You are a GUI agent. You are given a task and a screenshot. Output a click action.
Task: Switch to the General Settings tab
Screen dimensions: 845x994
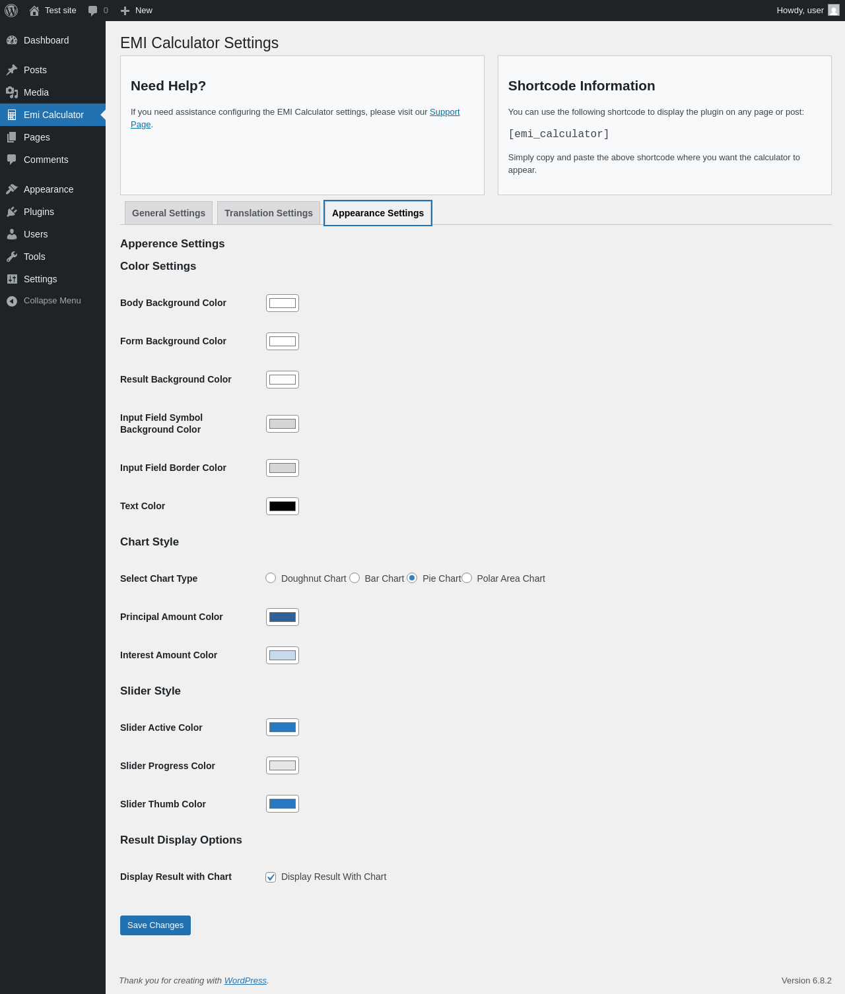(168, 213)
